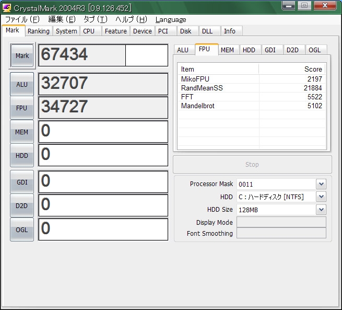
Task: Open the Language menu
Action: pyautogui.click(x=171, y=19)
